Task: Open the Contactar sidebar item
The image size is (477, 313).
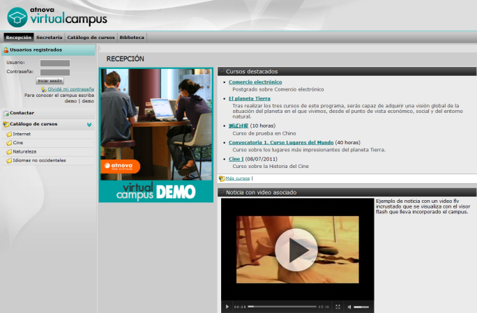Action: point(22,113)
